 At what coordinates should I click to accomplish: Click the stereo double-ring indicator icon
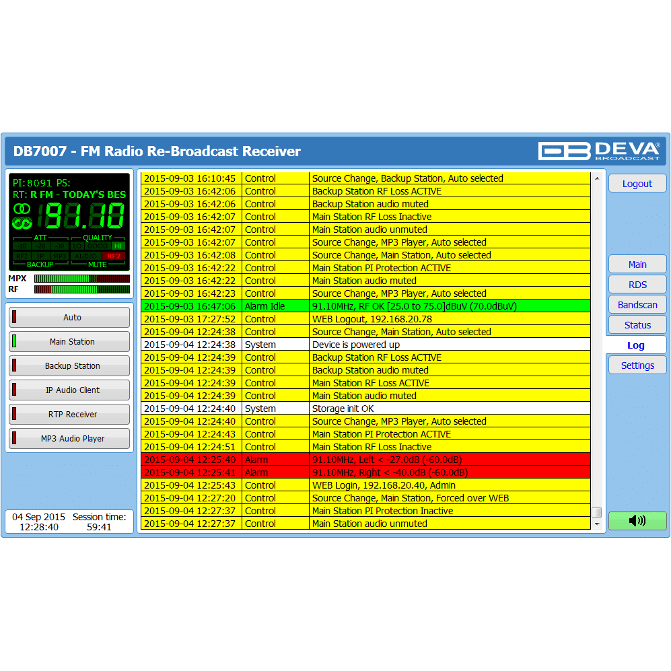click(22, 207)
